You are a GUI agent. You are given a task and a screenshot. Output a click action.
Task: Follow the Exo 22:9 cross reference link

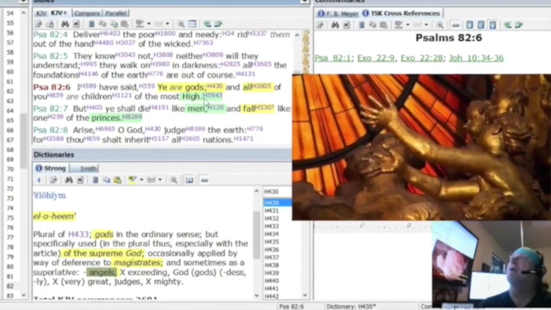tap(375, 58)
